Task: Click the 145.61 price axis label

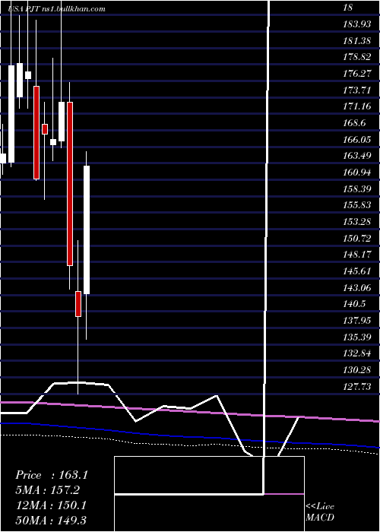Action: coord(356,271)
